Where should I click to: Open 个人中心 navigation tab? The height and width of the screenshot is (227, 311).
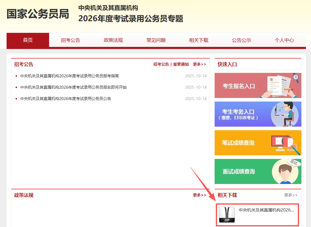284,40
